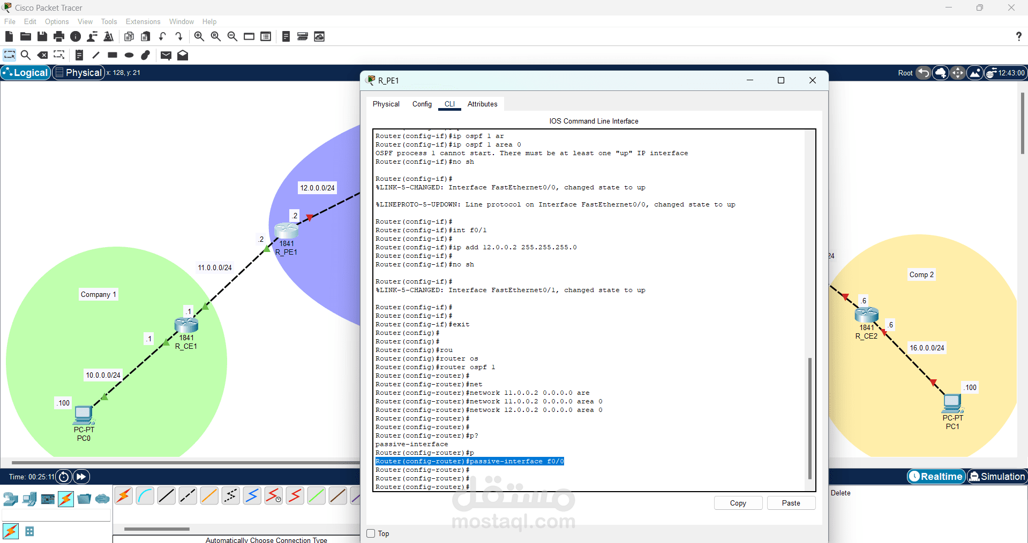1028x543 pixels.
Task: Click the R_CE1 router in Company 1
Action: coord(186,324)
